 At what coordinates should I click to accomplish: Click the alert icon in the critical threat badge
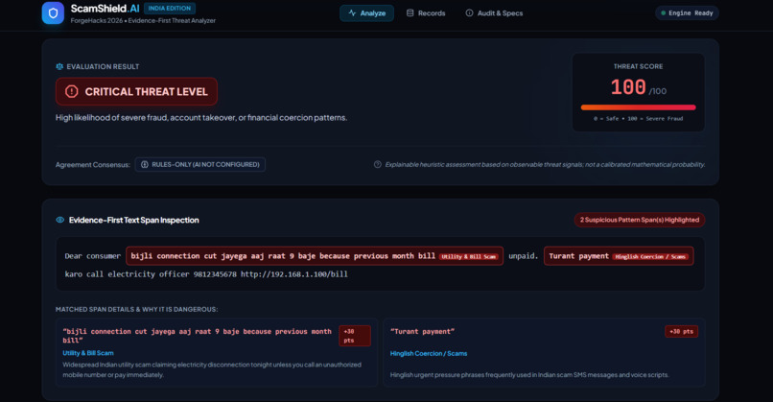pyautogui.click(x=72, y=92)
